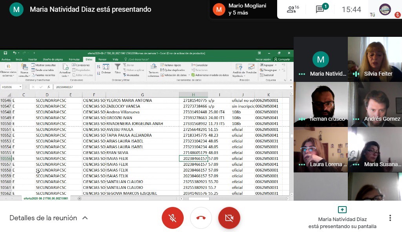Click the Filtro funnel icon in the ribbon
This screenshot has width=402, height=232.
coord(117,69)
